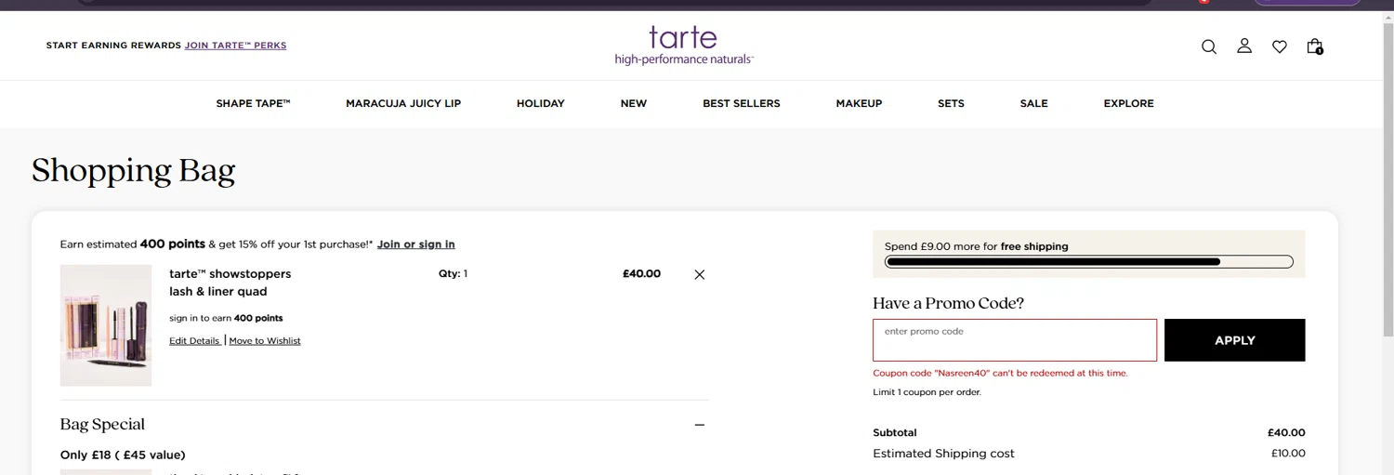Open the search magnifier icon
This screenshot has width=1394, height=475.
(1209, 46)
